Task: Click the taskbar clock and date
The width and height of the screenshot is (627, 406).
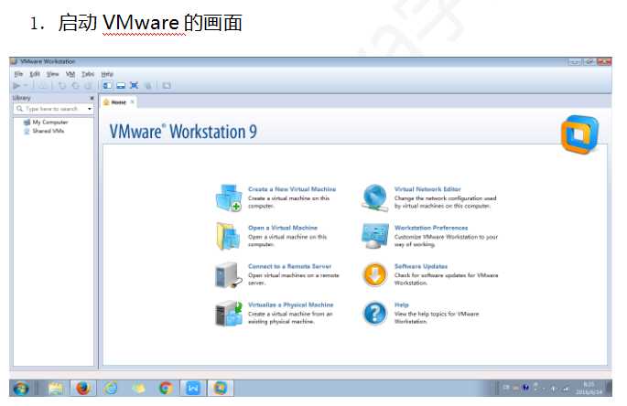Action: tap(589, 388)
